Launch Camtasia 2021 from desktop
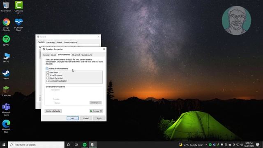 [18, 7]
